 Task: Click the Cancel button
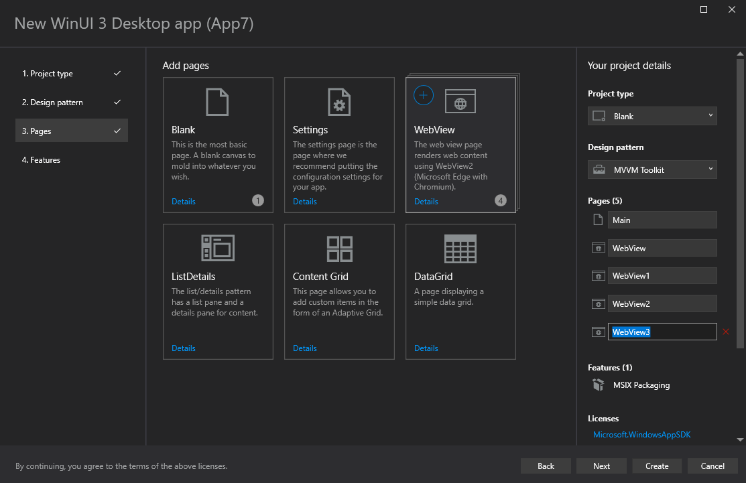(712, 466)
